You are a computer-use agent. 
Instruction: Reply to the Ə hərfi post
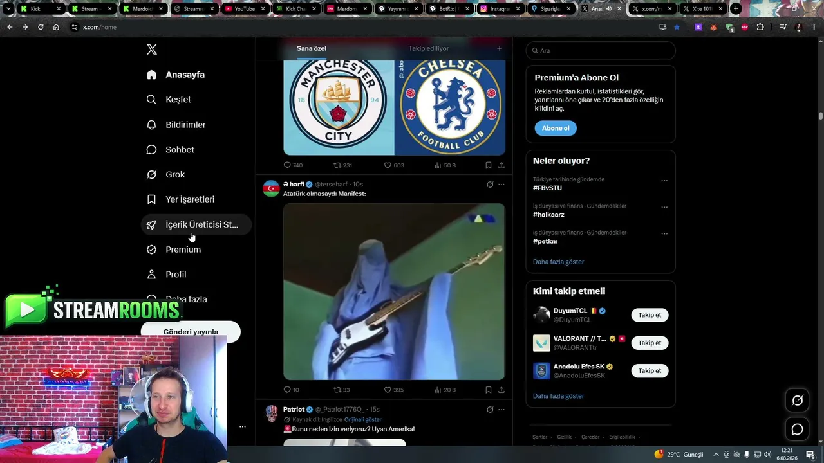point(291,390)
